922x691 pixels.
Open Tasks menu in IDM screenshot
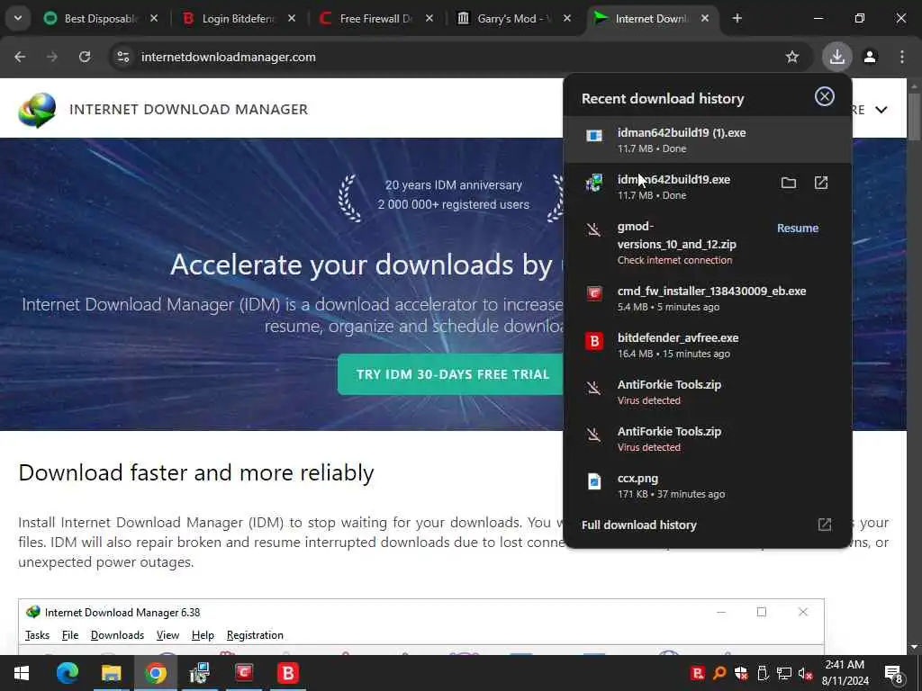coord(37,635)
